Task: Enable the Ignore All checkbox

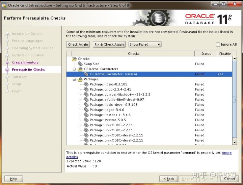Action: coord(218,45)
